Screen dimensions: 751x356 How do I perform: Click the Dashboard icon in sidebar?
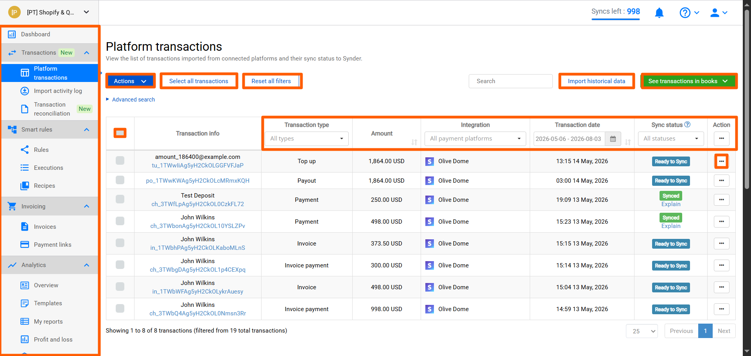coord(12,34)
